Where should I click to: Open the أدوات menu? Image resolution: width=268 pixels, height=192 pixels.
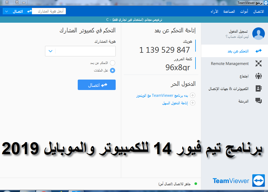(244, 11)
